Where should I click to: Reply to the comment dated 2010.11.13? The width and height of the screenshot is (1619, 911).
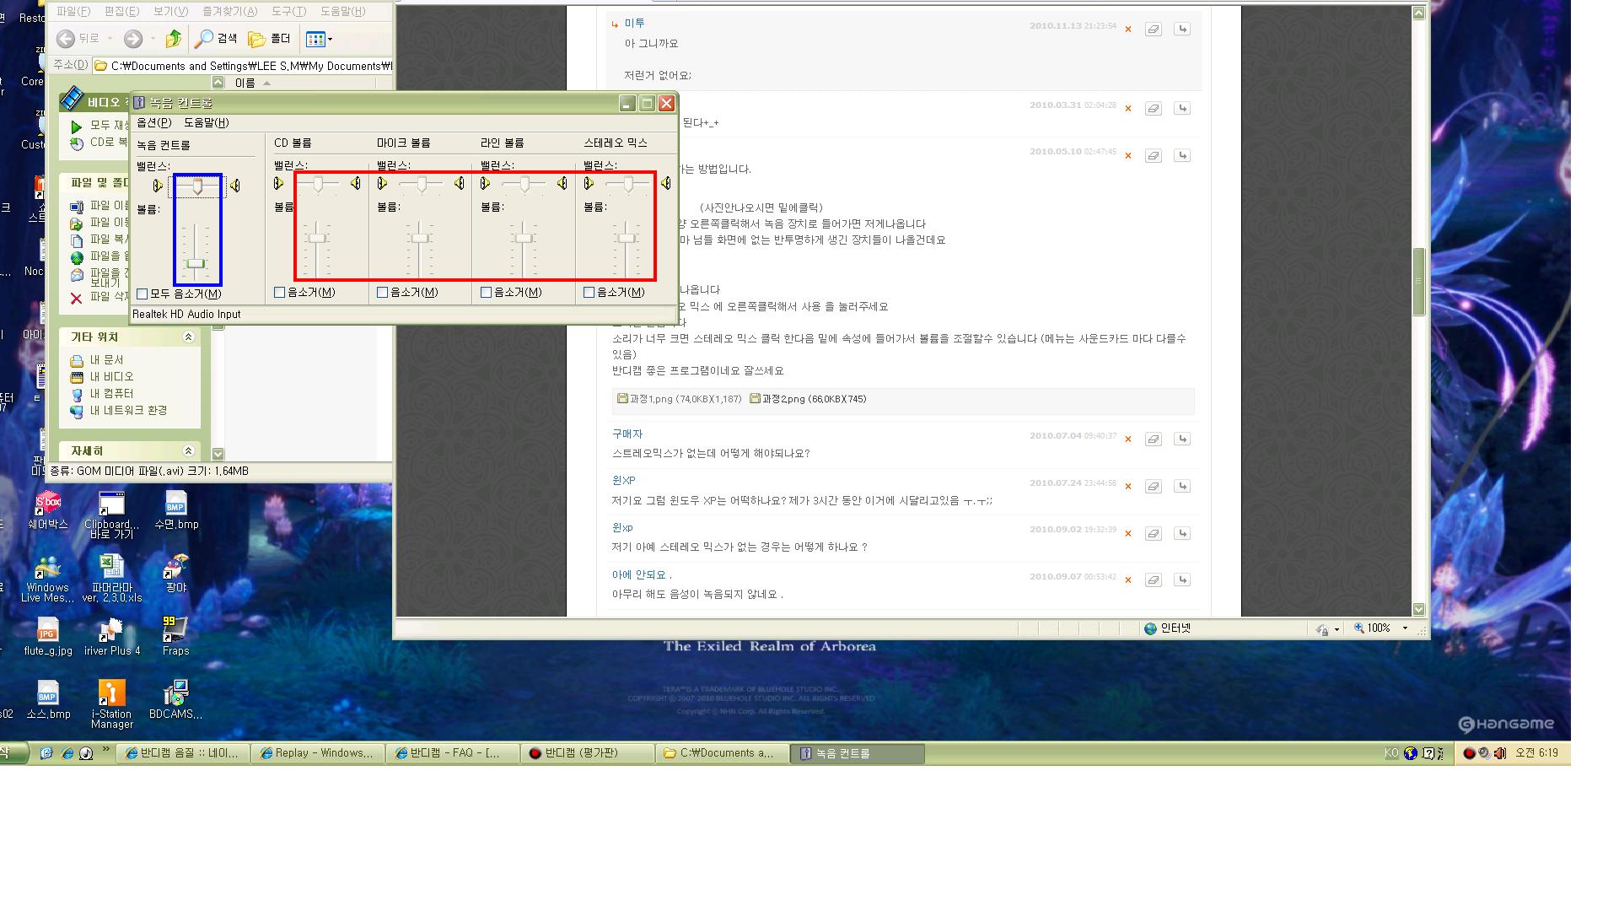(x=1182, y=30)
